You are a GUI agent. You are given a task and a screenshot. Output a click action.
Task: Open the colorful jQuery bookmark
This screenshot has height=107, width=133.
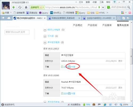click(80, 13)
